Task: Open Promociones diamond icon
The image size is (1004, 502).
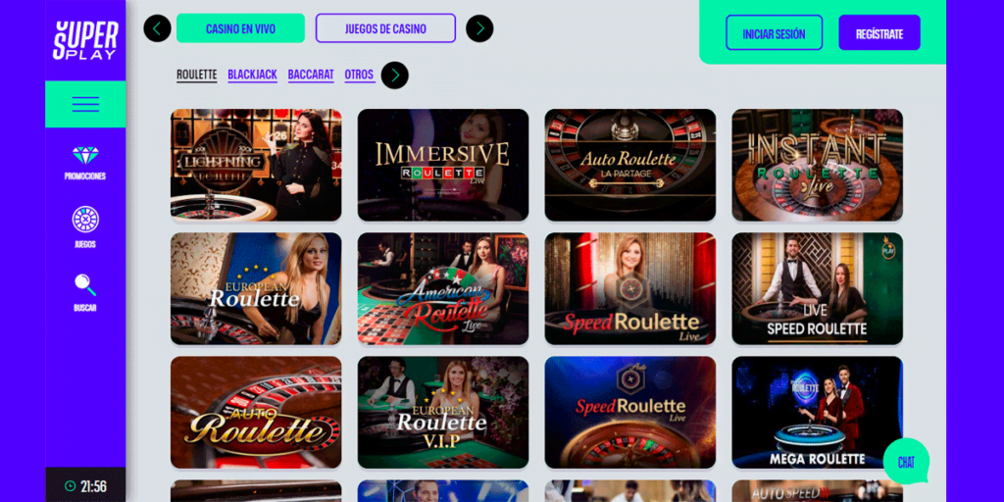Action: (x=85, y=155)
